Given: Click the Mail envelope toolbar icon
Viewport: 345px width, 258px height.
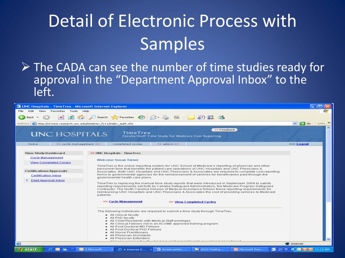Looking at the screenshot, I should [153, 117].
